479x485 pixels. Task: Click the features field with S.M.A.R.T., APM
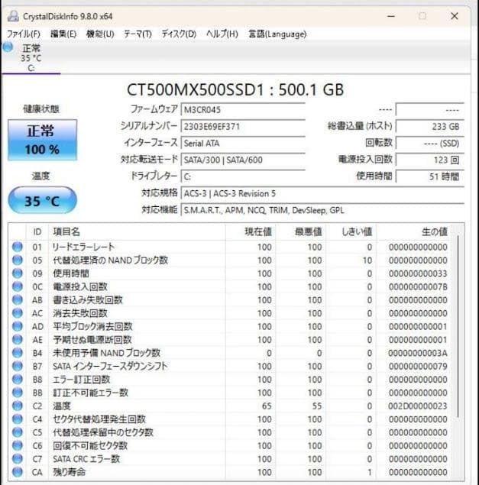coord(322,210)
